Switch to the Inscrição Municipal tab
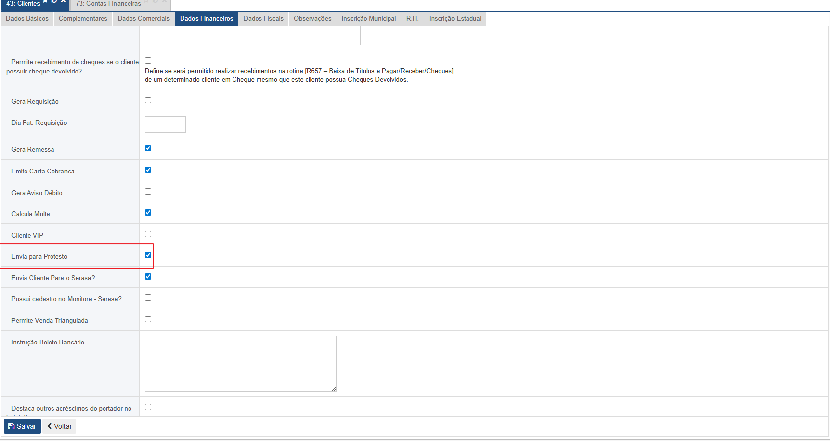This screenshot has height=441, width=830. click(x=369, y=19)
